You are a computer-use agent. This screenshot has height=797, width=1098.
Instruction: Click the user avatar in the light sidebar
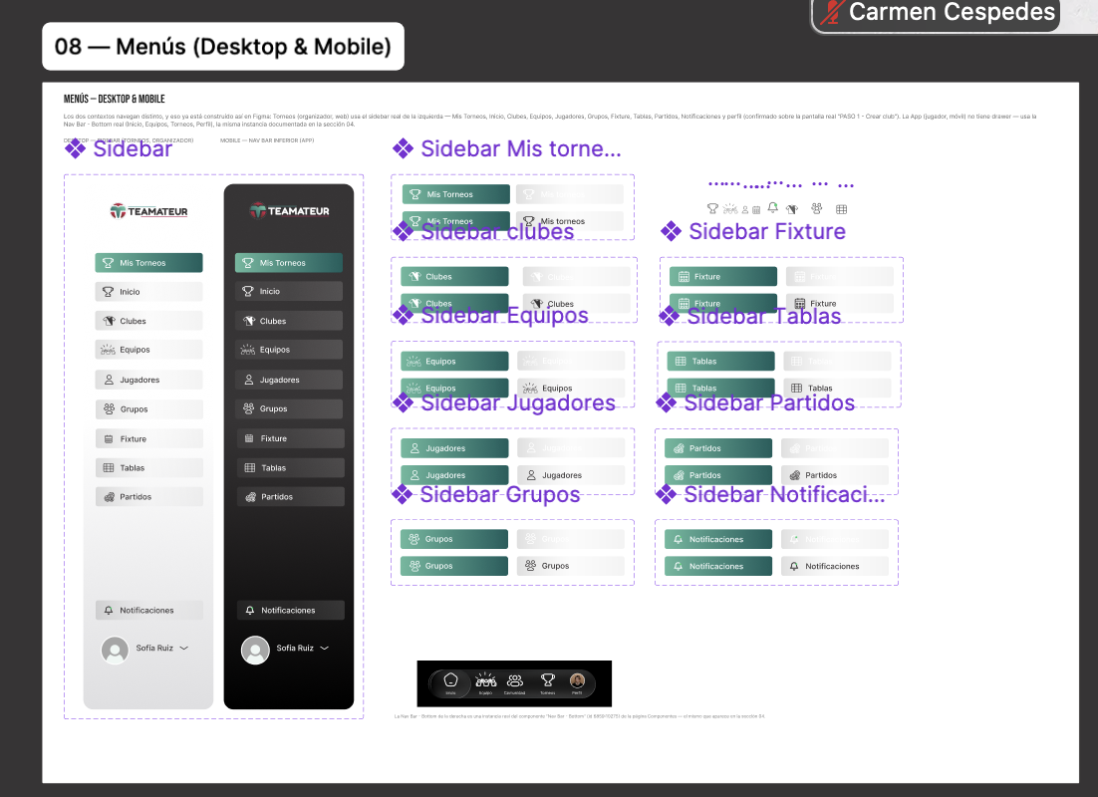(115, 650)
